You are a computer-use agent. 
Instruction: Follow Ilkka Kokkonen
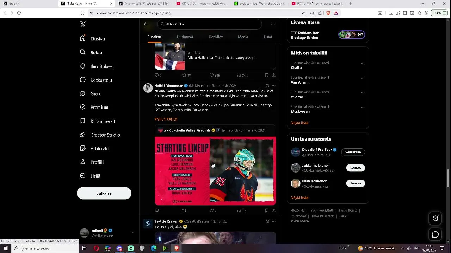click(x=356, y=183)
